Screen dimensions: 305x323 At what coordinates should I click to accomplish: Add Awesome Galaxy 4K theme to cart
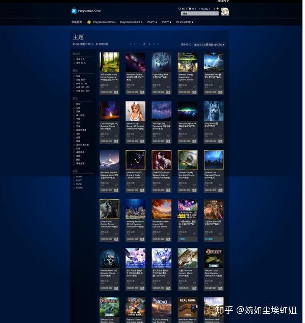[x=142, y=93]
